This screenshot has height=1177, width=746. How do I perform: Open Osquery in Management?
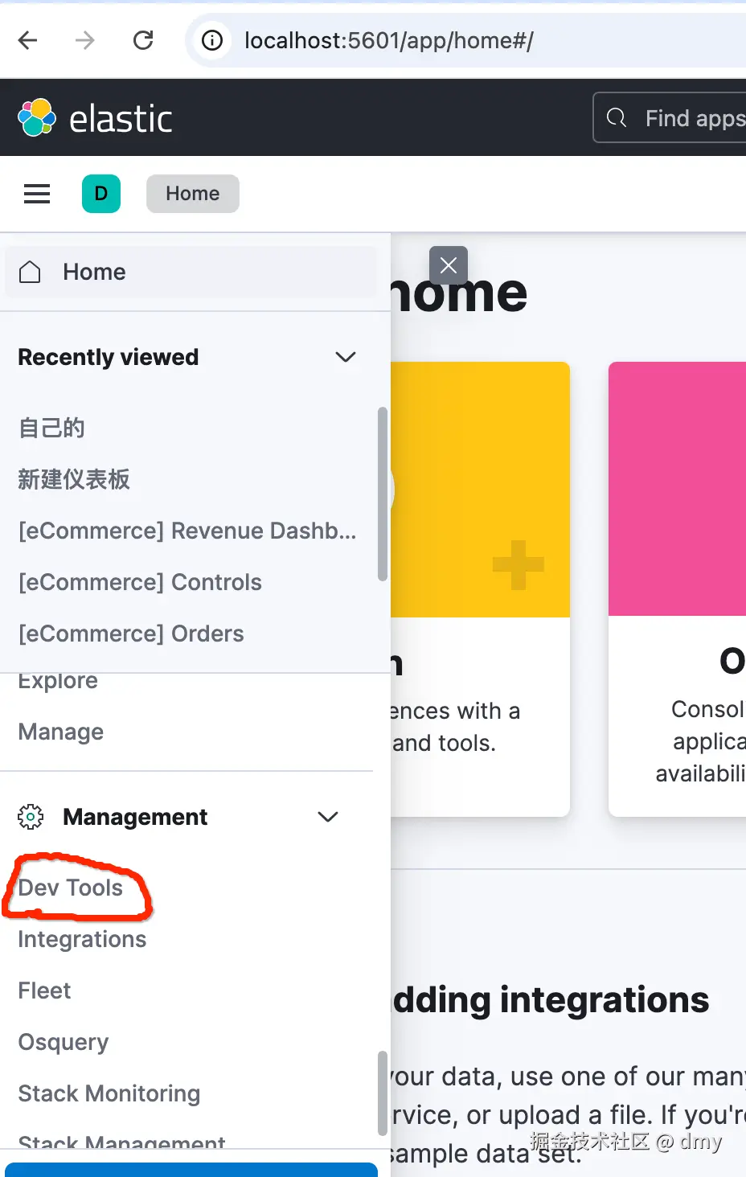pyautogui.click(x=64, y=1042)
